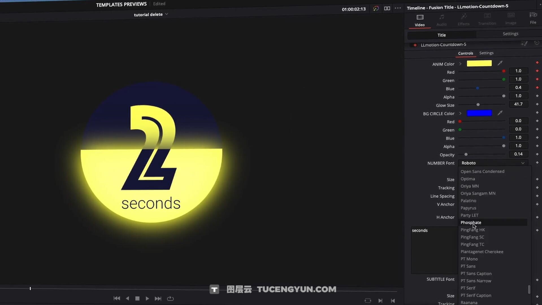The width and height of the screenshot is (542, 305).
Task: Toggle keyframe diamond for Opacity
Action: coord(537,154)
